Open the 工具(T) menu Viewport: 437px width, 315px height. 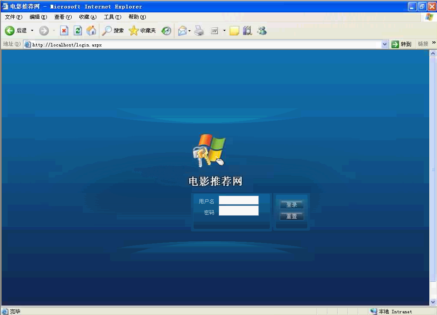click(113, 17)
